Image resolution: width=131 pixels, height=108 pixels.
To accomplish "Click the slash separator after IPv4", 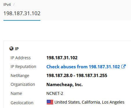I will (14, 4).
